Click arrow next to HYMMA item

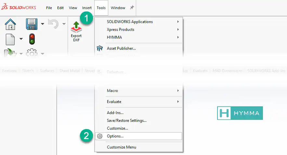(x=178, y=37)
